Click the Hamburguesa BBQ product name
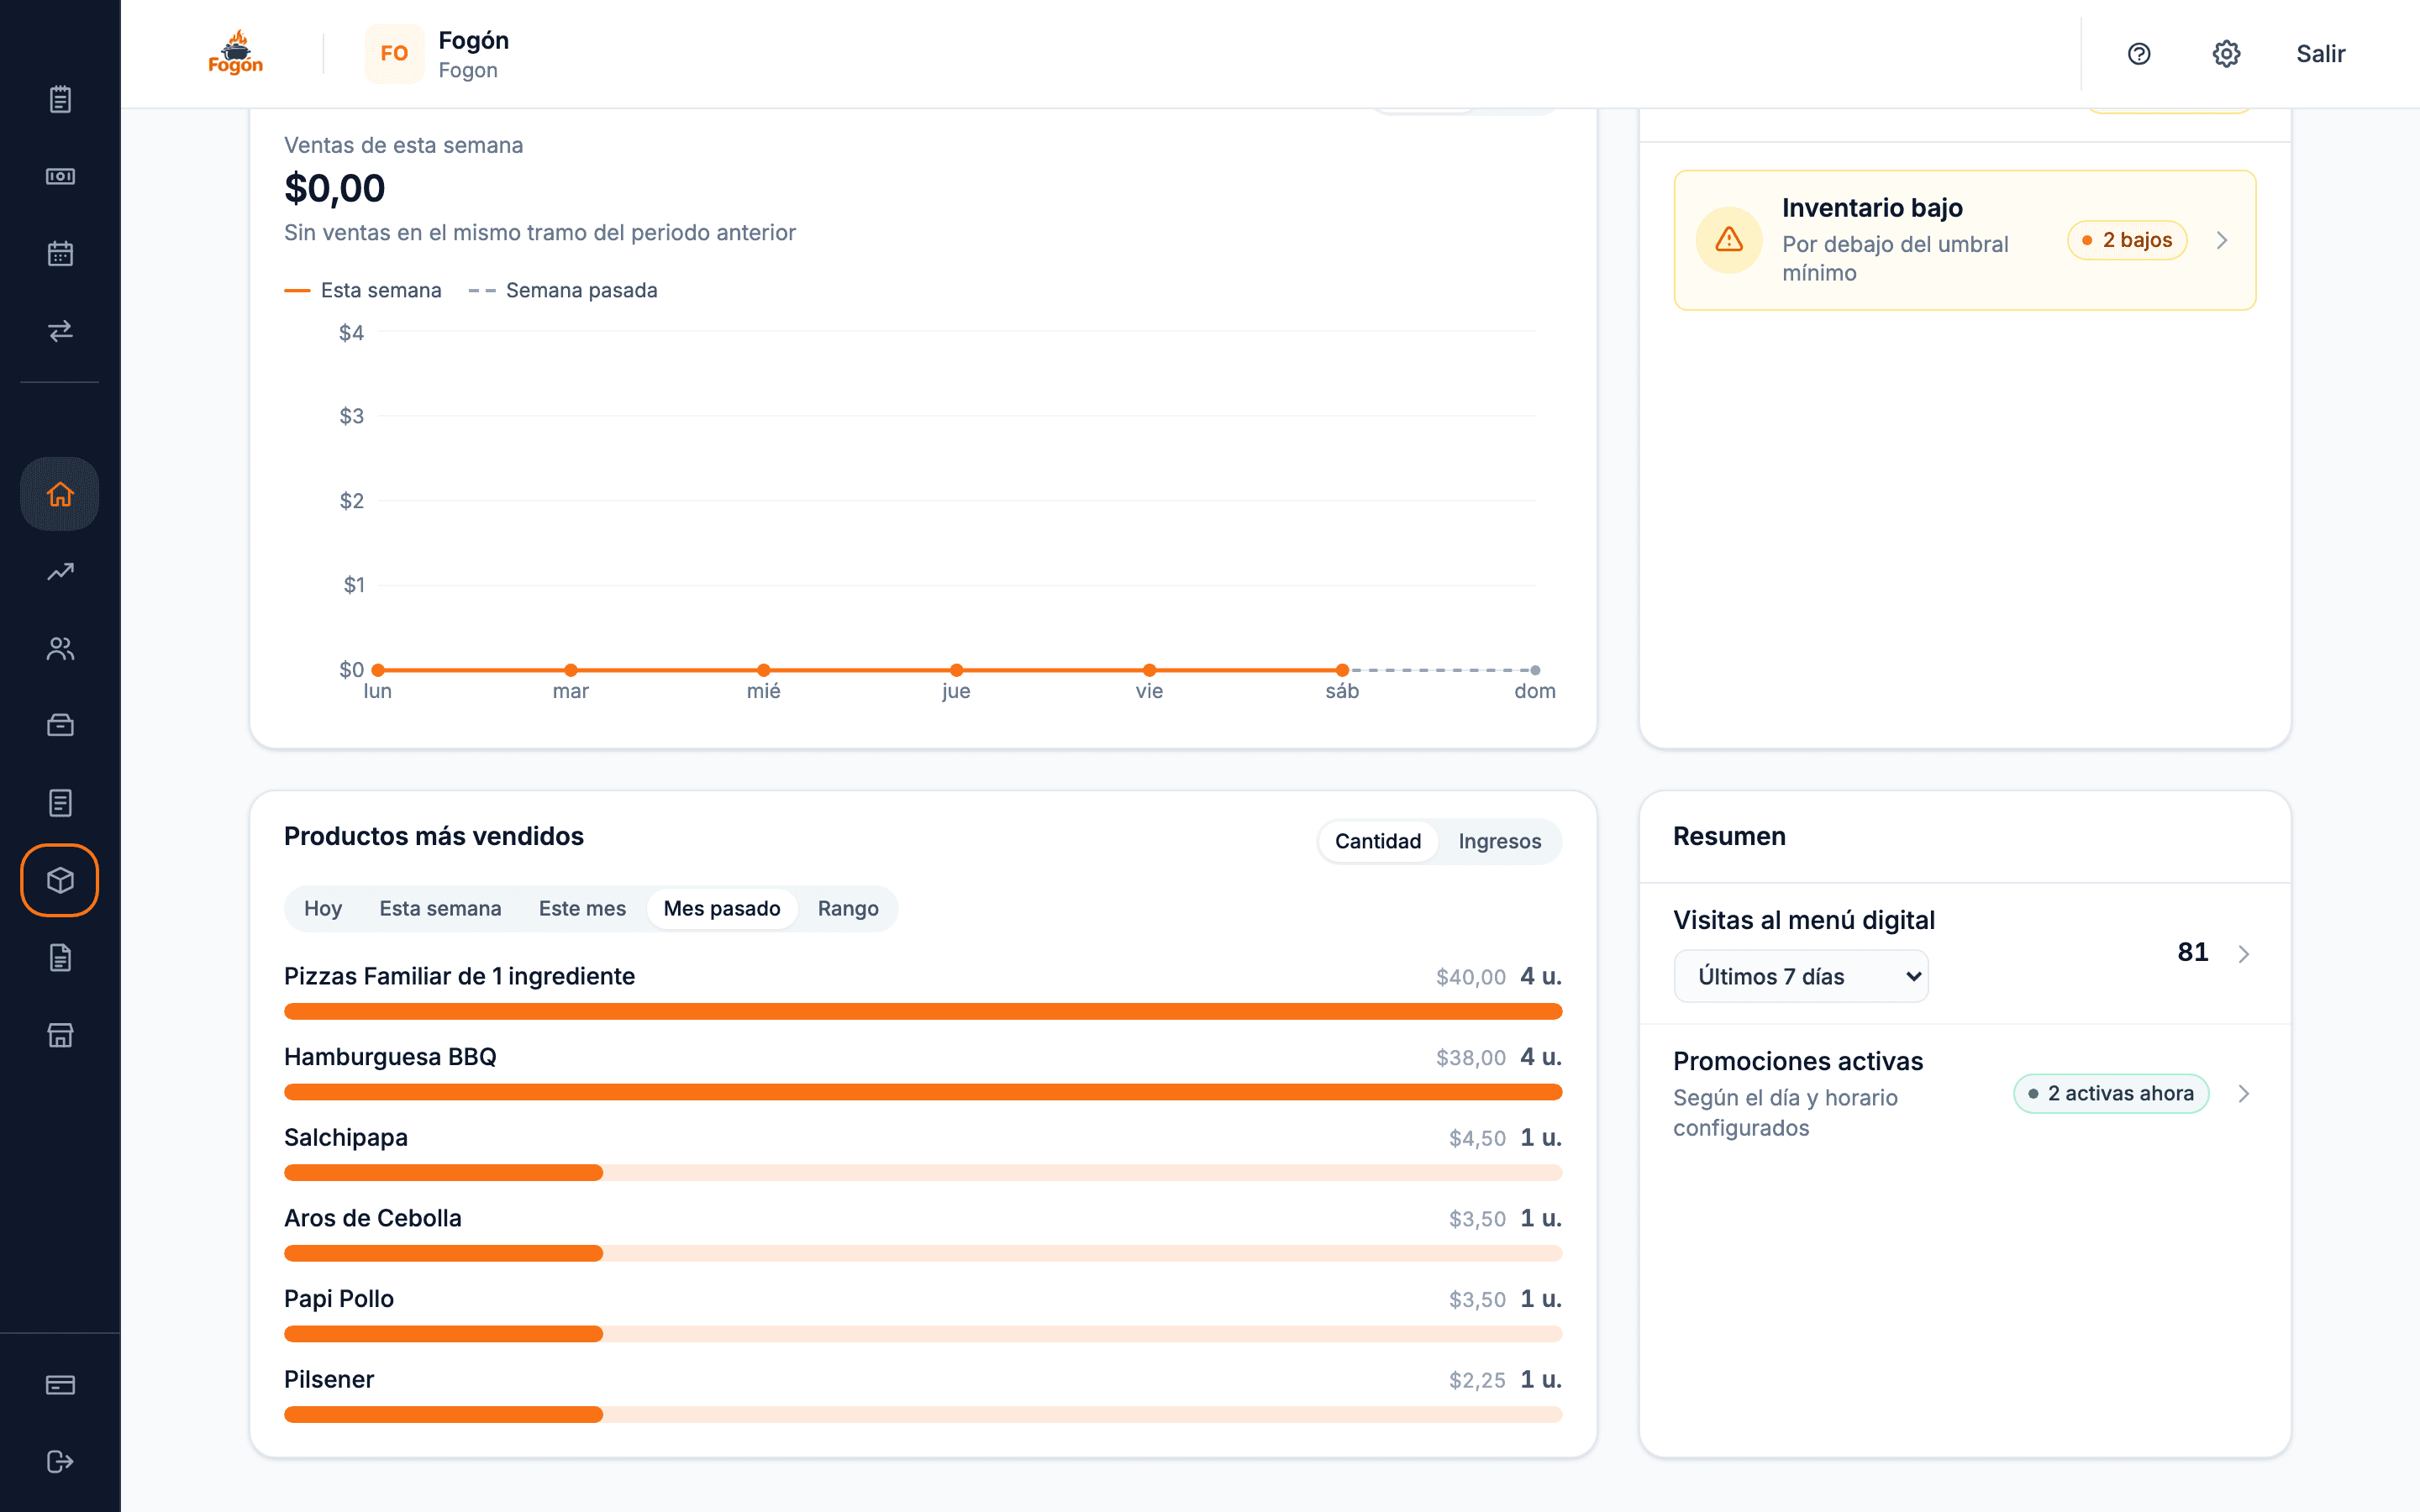This screenshot has width=2420, height=1512. [390, 1057]
